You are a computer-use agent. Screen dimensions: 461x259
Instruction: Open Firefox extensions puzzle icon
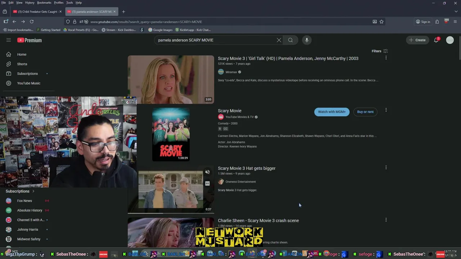click(x=437, y=22)
